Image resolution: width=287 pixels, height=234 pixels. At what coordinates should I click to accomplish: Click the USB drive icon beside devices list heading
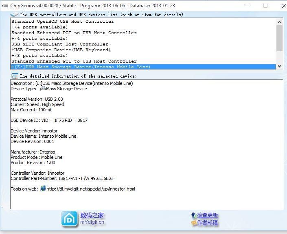14,15
